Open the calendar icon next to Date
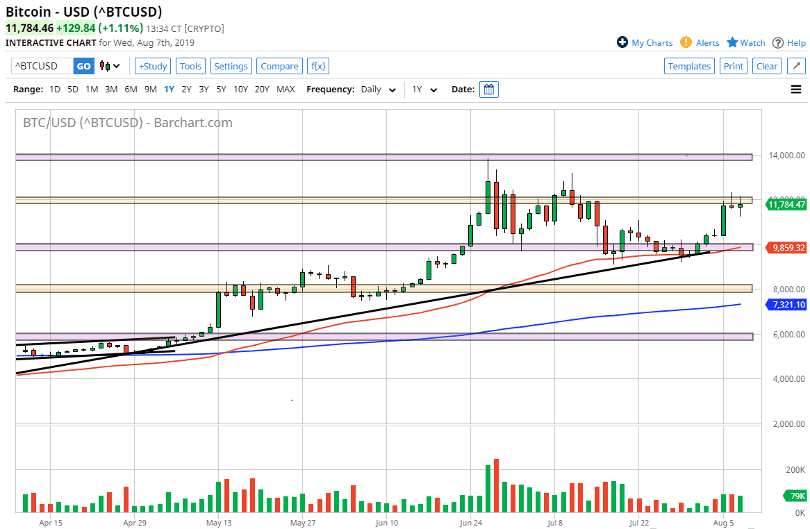The width and height of the screenshot is (810, 529). point(488,89)
